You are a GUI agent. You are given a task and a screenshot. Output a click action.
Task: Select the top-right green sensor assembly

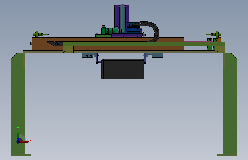click(x=214, y=34)
